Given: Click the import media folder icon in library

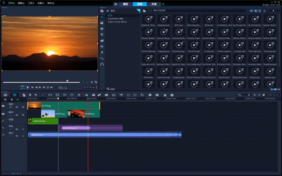Looking at the screenshot, I should coord(144,11).
